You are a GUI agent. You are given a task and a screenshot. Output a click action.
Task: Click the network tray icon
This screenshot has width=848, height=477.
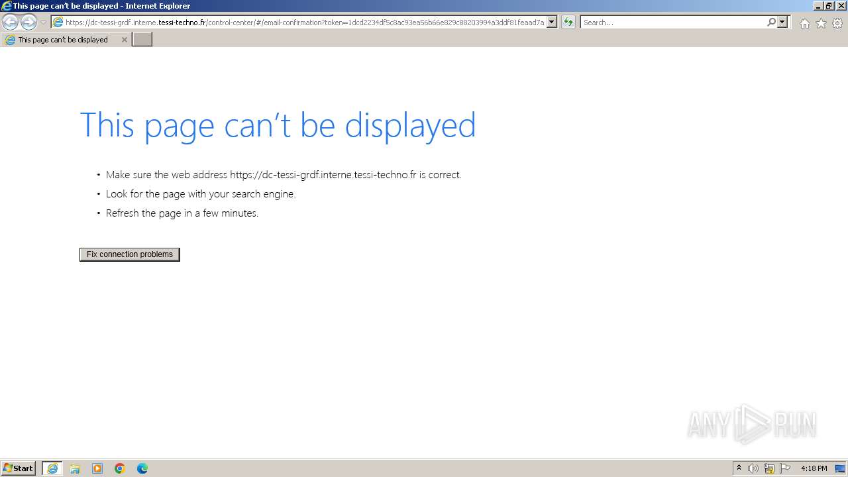coord(769,468)
